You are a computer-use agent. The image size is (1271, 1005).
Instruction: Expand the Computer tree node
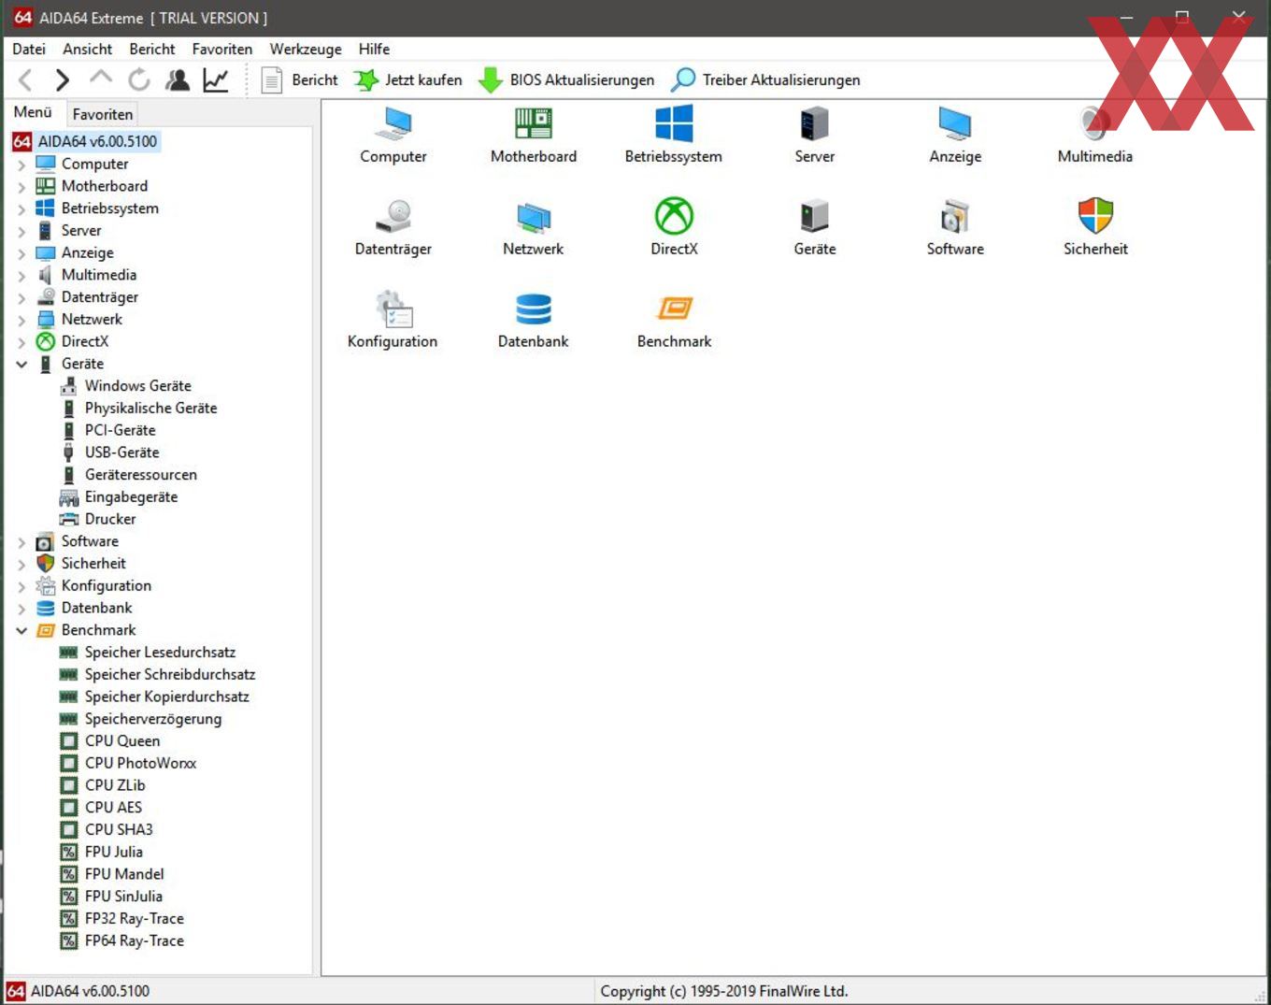[x=21, y=165]
